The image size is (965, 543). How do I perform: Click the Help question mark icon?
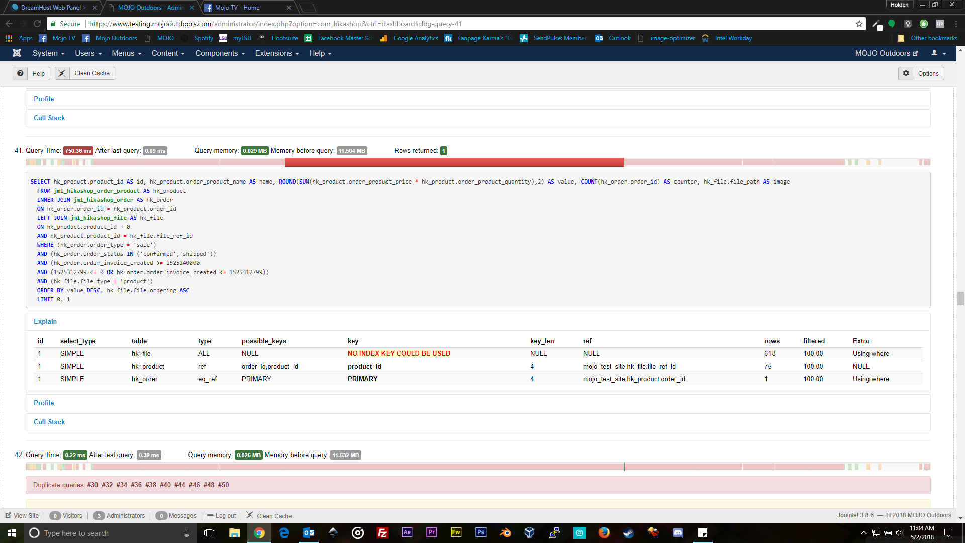[x=20, y=73]
